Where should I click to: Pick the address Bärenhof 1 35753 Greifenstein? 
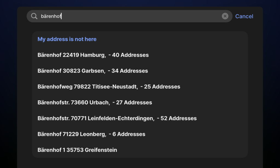click(77, 150)
